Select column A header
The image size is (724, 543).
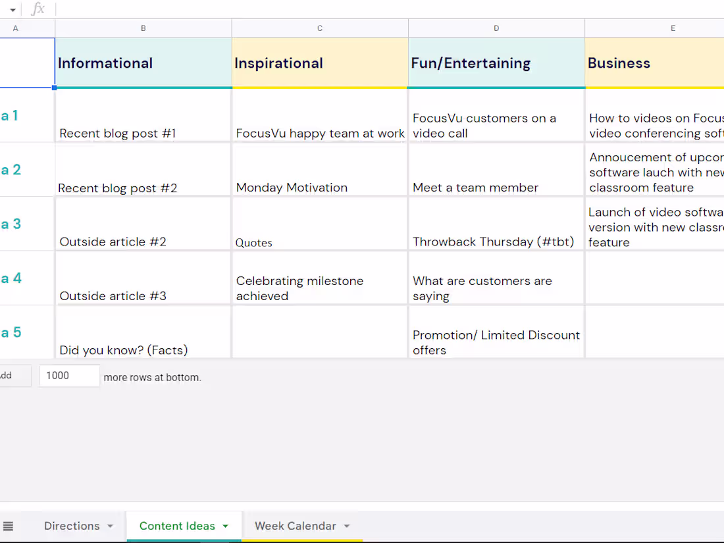[x=16, y=28]
